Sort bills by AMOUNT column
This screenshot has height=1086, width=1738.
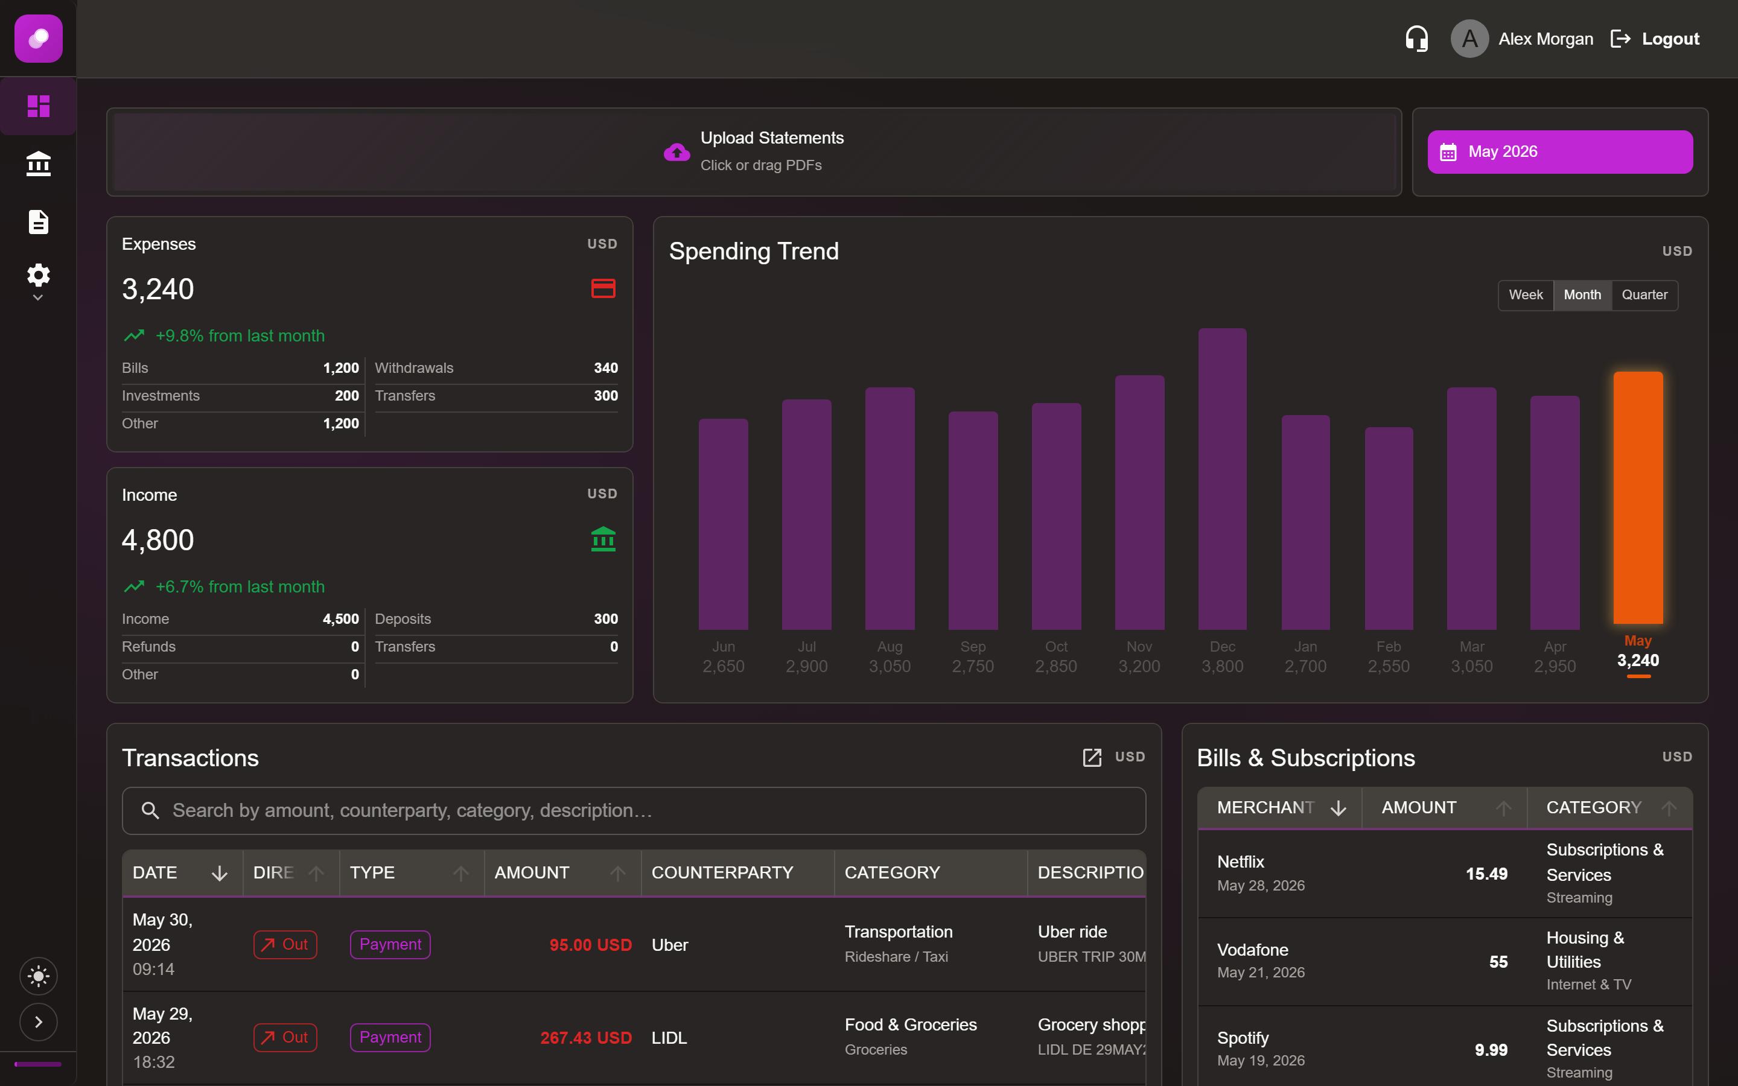coord(1444,807)
